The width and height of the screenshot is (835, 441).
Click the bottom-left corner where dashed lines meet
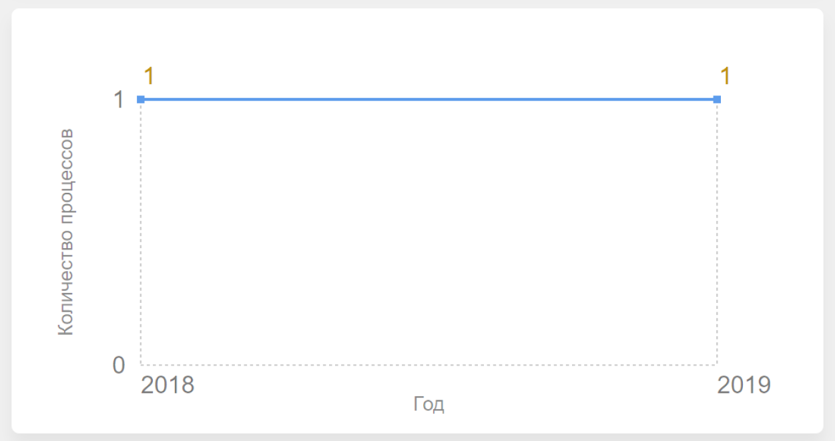(x=141, y=365)
